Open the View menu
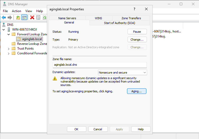The width and height of the screenshot is (199, 139). [29, 11]
